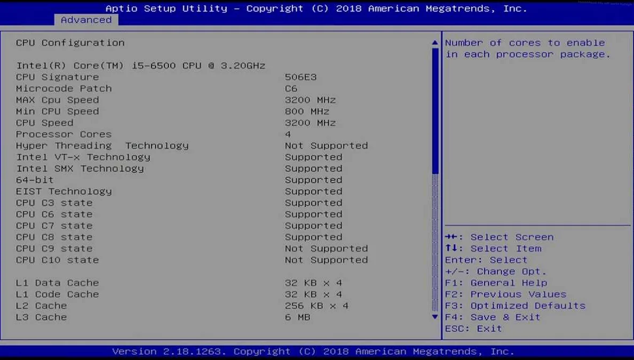Click the ESC: Exit hint
Viewport: 634px width, 360px height.
[473, 329]
